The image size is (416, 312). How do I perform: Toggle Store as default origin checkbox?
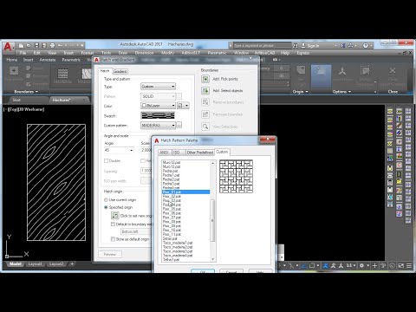[113, 239]
